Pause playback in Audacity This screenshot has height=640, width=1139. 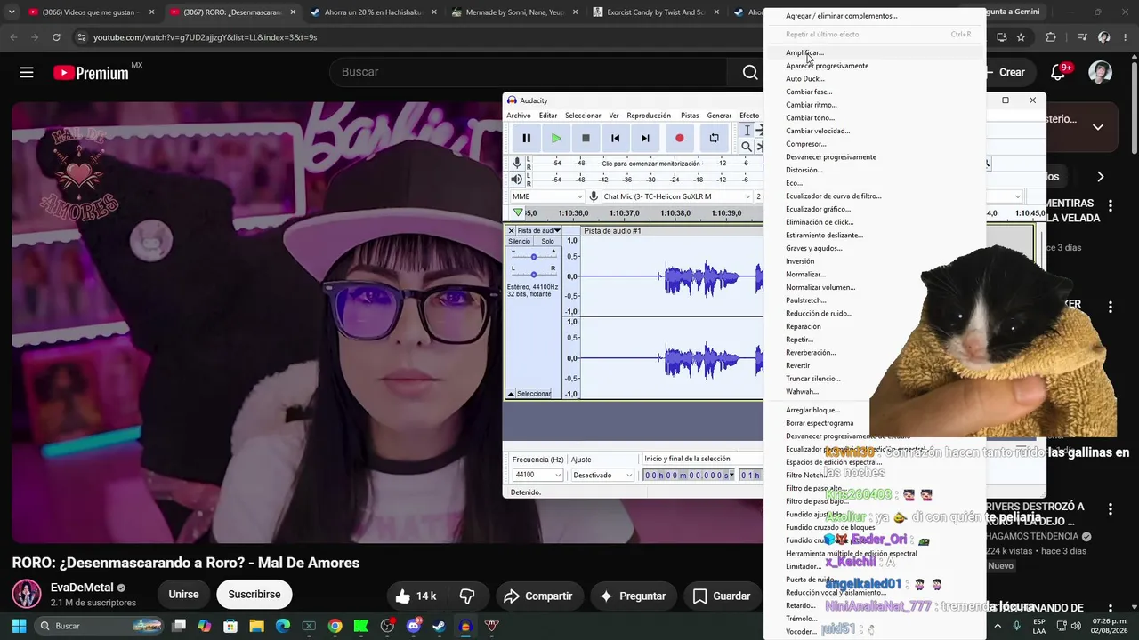pyautogui.click(x=527, y=138)
